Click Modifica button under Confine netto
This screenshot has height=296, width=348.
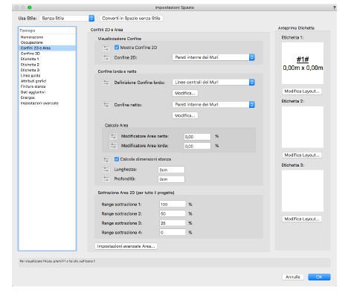coord(185,115)
